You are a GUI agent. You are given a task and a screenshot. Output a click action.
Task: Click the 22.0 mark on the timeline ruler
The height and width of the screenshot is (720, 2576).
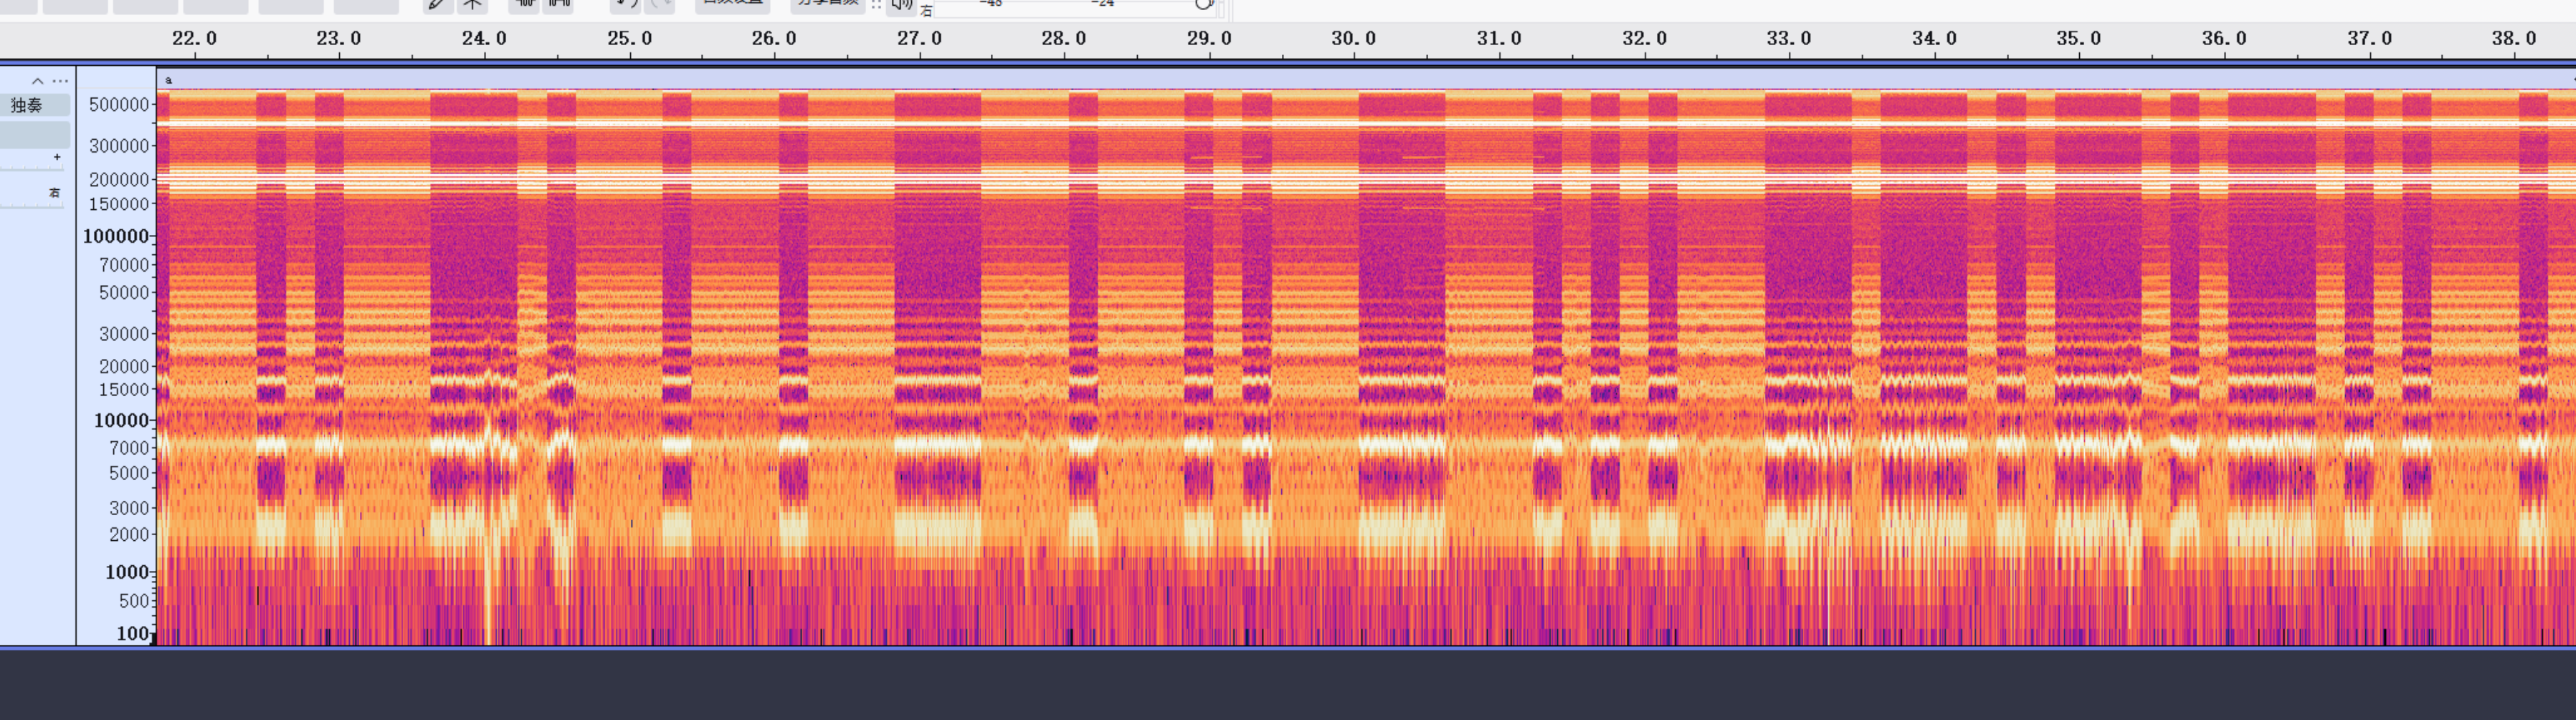click(x=194, y=39)
